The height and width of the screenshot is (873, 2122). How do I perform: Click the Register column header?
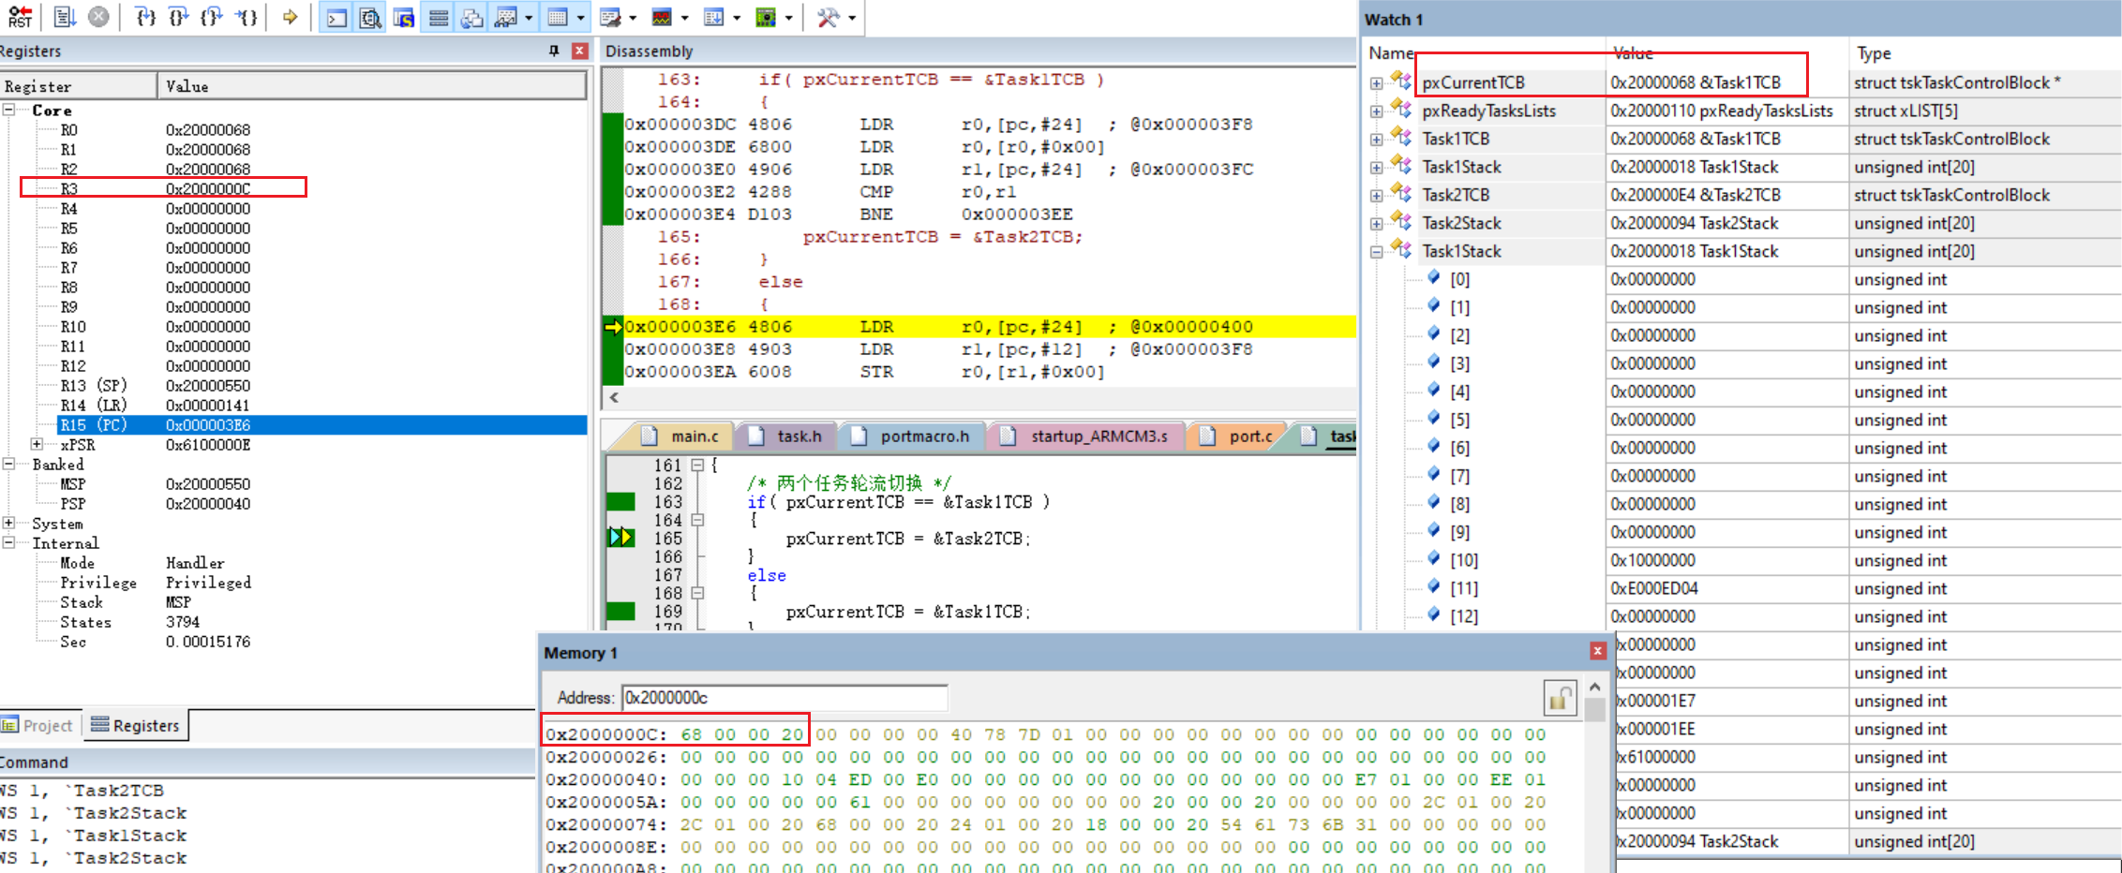(x=78, y=86)
